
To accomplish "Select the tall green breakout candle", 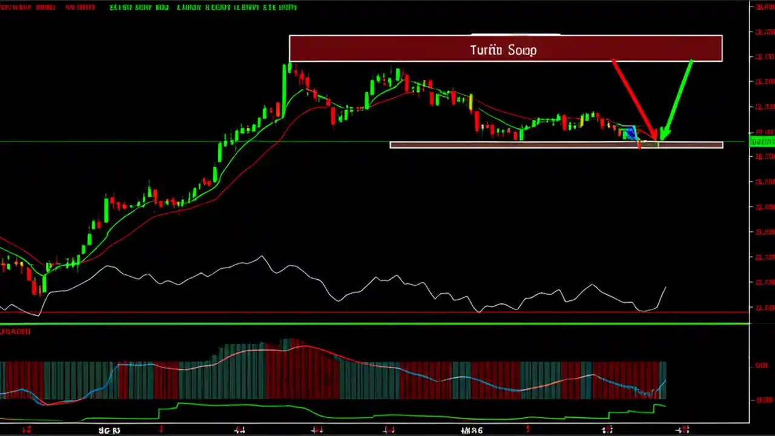I will click(285, 91).
